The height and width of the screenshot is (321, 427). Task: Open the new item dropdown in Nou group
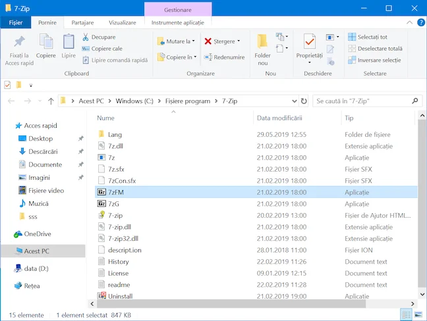pyautogui.click(x=282, y=37)
